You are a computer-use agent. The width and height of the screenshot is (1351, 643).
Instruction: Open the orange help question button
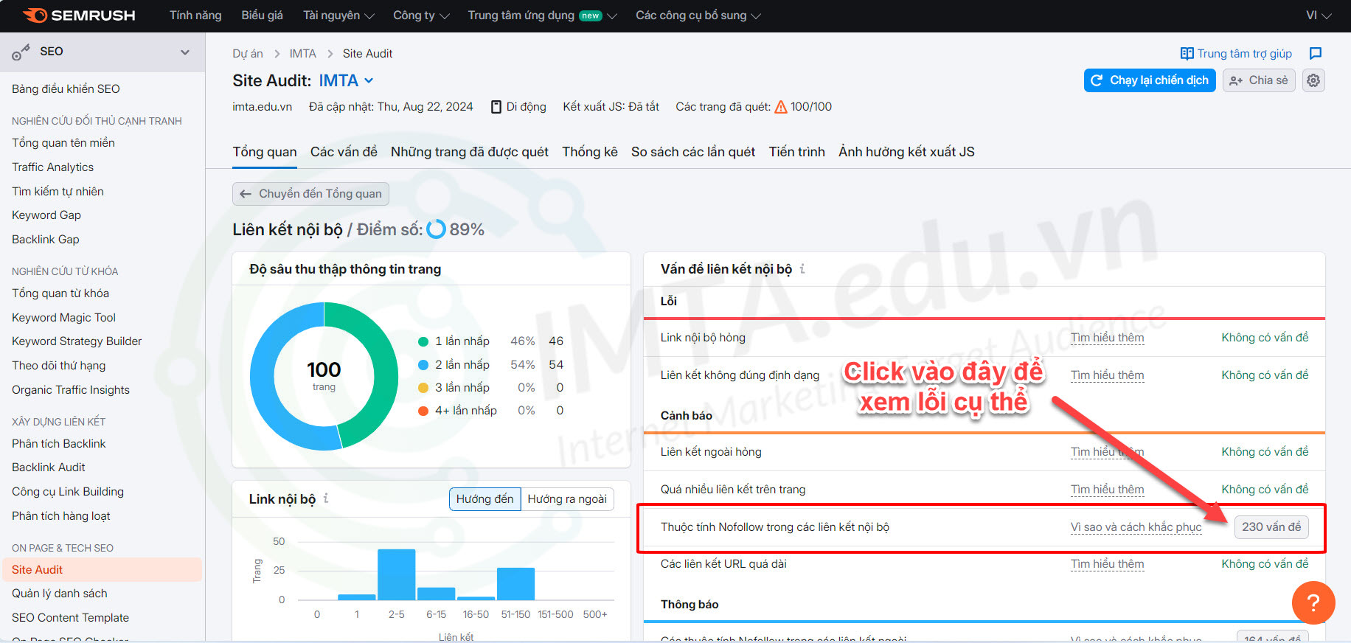[1313, 602]
